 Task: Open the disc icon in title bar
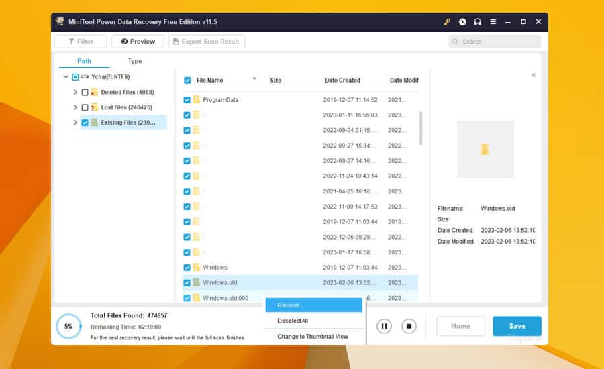click(462, 22)
